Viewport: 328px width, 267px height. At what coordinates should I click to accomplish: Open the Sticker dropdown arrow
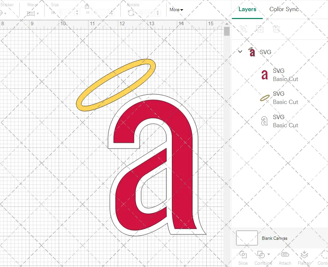coord(5,13)
